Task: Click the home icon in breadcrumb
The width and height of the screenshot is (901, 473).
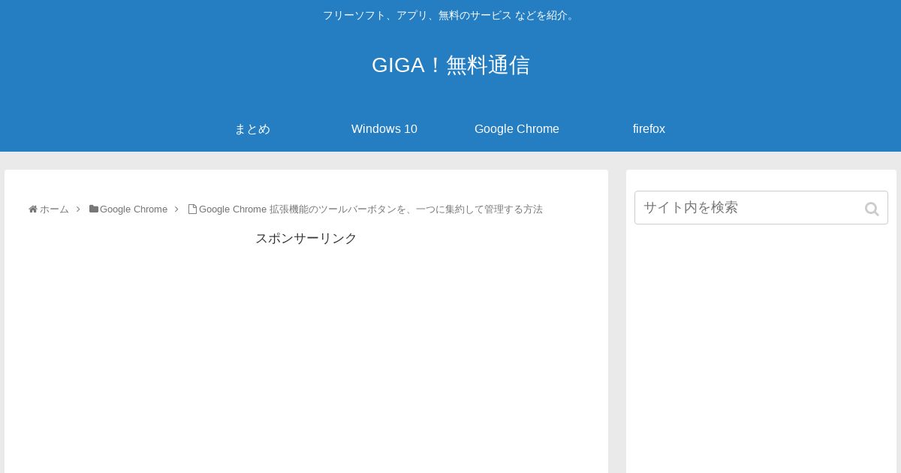Action: click(33, 209)
